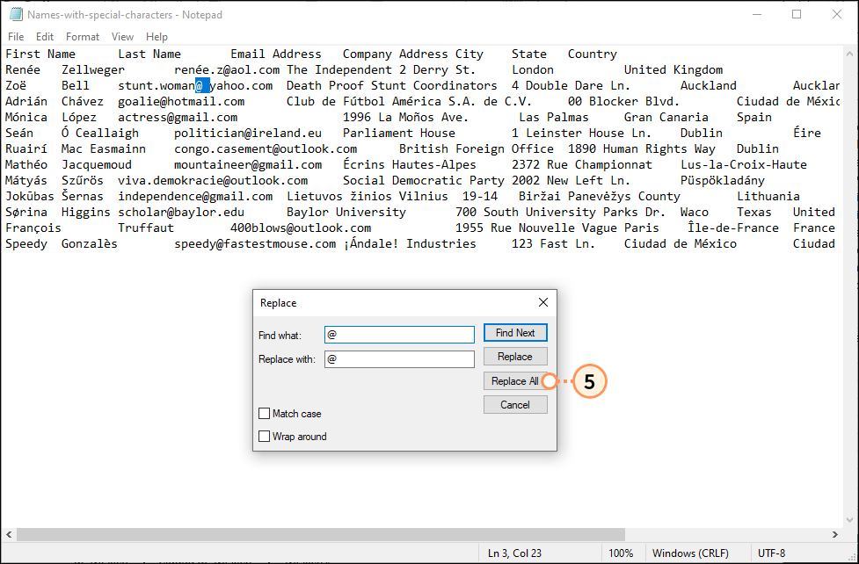Click the horizontal scrollbar right arrow
Screen dimensions: 859x564
[835, 534]
